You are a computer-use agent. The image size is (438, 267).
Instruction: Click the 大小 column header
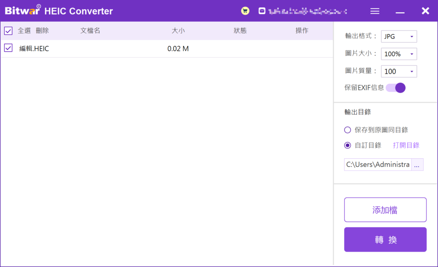[178, 31]
